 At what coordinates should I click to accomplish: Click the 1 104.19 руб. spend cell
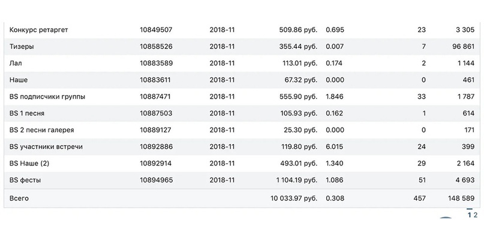click(x=297, y=180)
